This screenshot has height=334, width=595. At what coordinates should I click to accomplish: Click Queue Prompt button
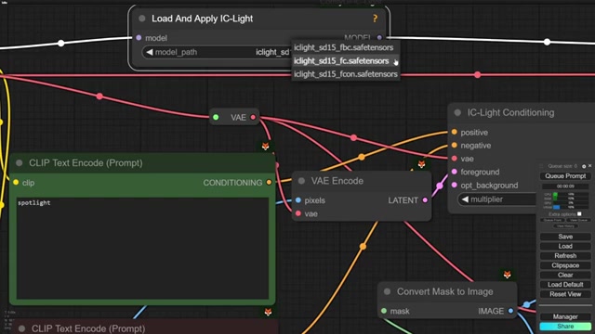click(565, 176)
